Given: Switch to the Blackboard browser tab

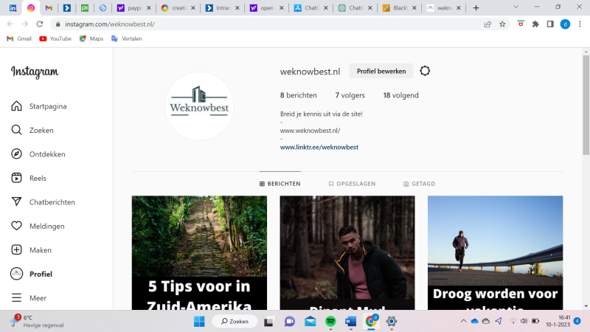Looking at the screenshot, I should coord(400,8).
